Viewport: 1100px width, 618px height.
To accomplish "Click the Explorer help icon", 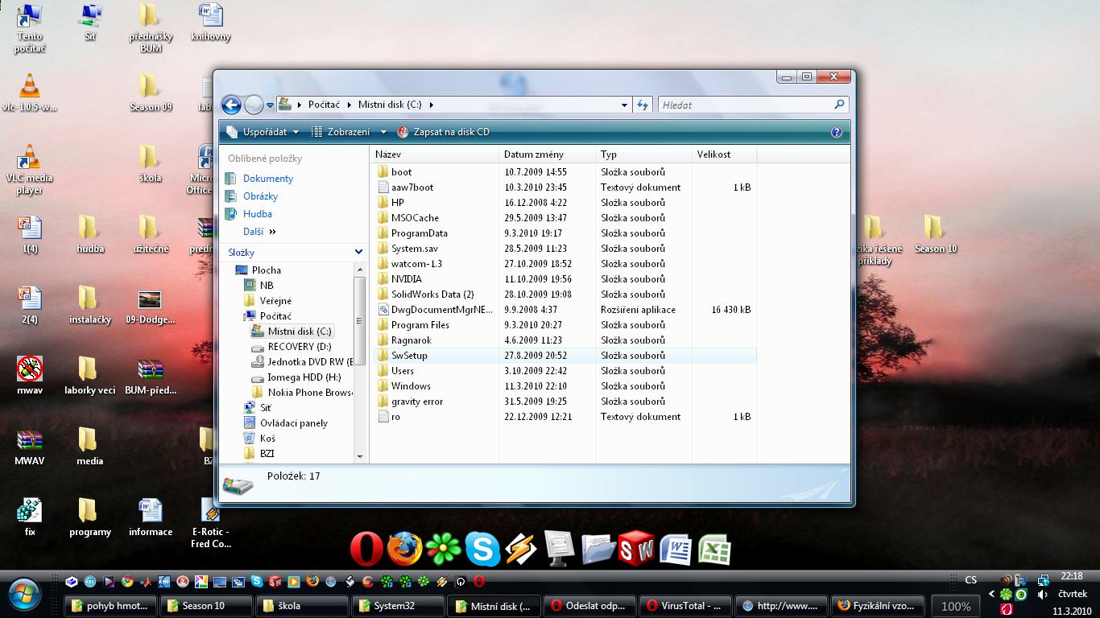I will click(836, 132).
